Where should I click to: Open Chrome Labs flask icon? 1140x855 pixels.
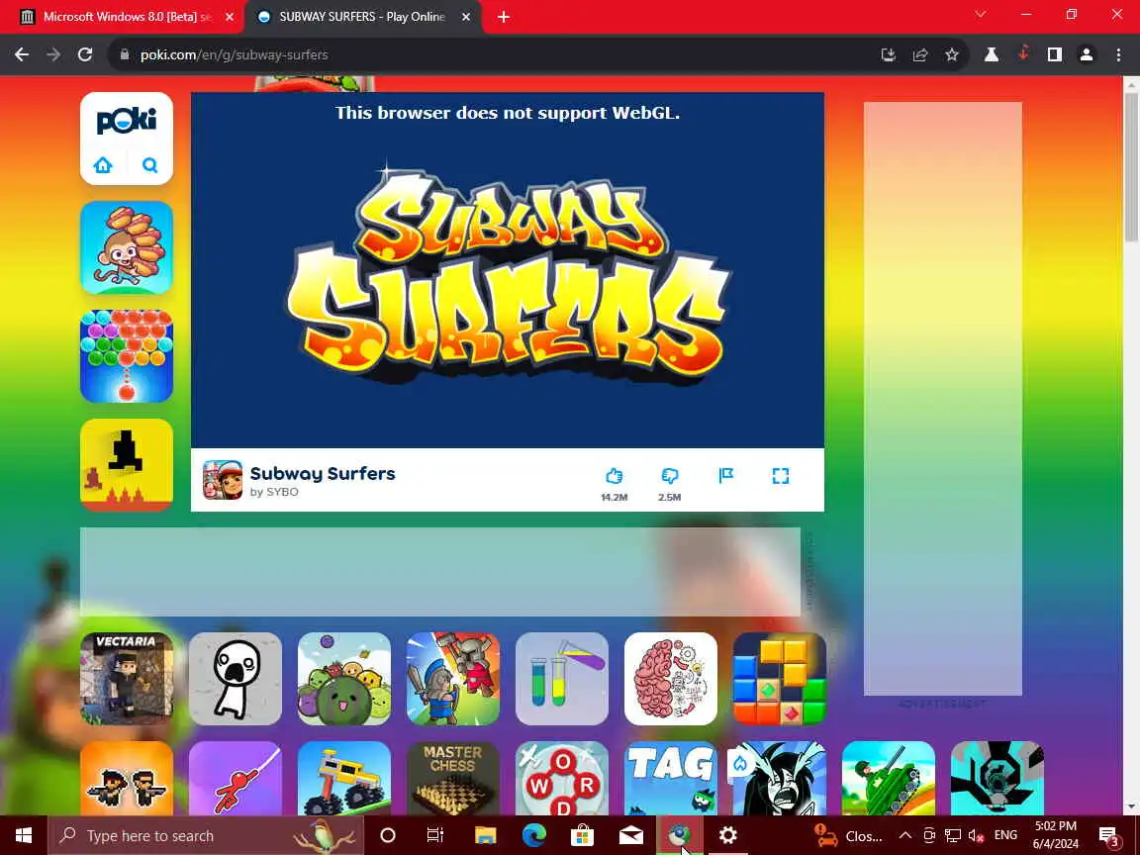991,54
